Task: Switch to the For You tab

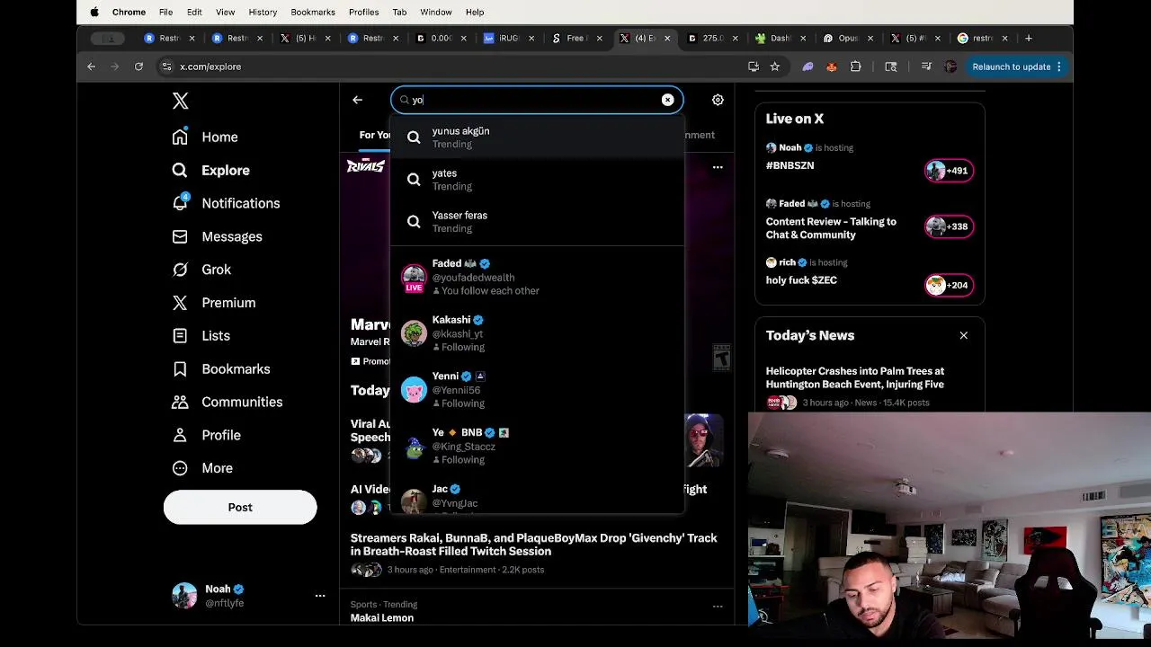Action: click(374, 135)
